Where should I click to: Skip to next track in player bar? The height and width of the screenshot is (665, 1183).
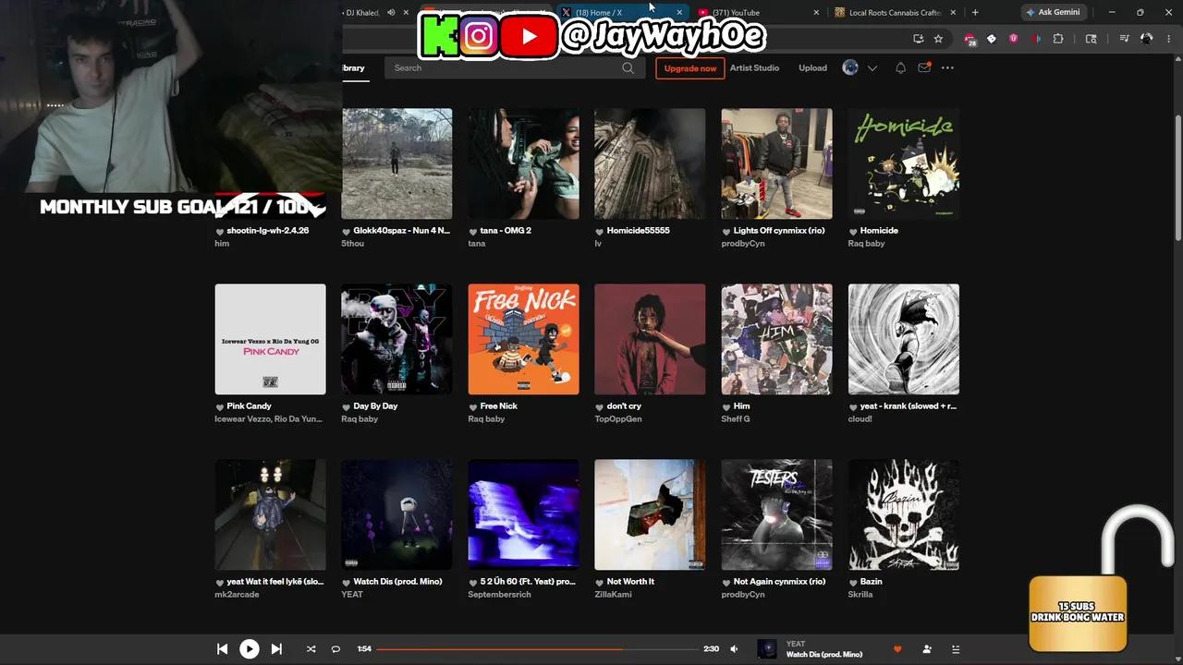coord(276,649)
